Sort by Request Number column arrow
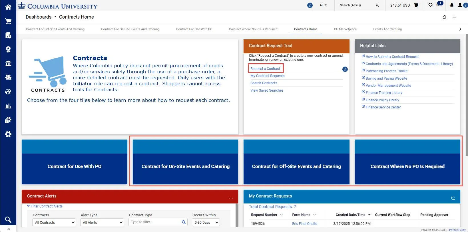Screen dimensions: 468x232 pyautogui.click(x=281, y=215)
